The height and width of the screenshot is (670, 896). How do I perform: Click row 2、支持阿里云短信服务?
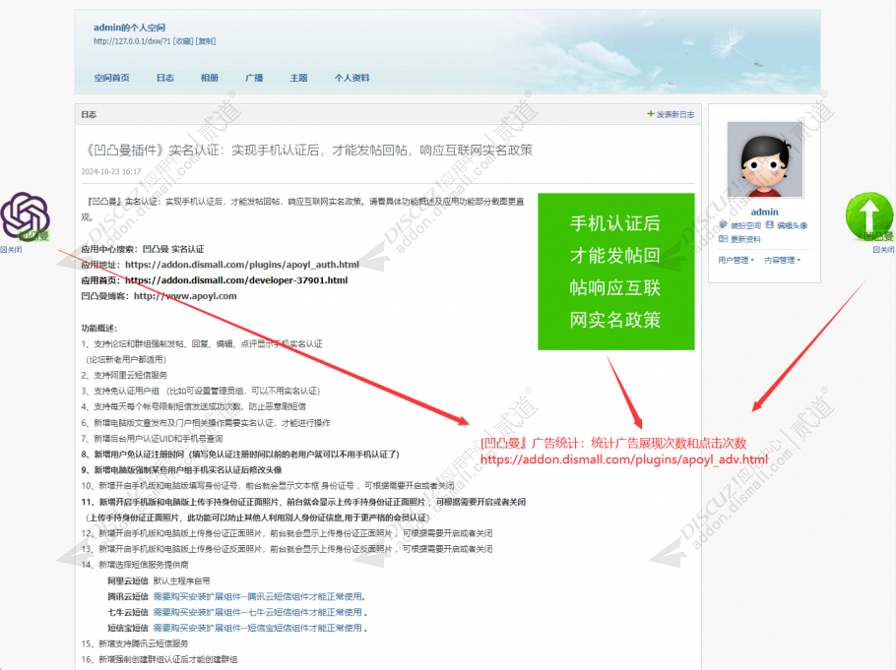(124, 375)
